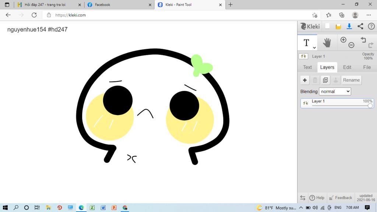Click the ENG language indicator

(338, 208)
